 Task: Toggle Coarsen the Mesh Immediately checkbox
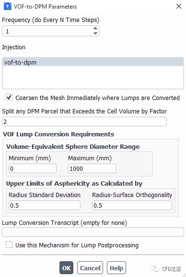coord(9,97)
